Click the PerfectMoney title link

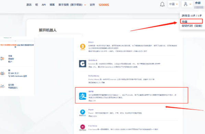pos(94,76)
